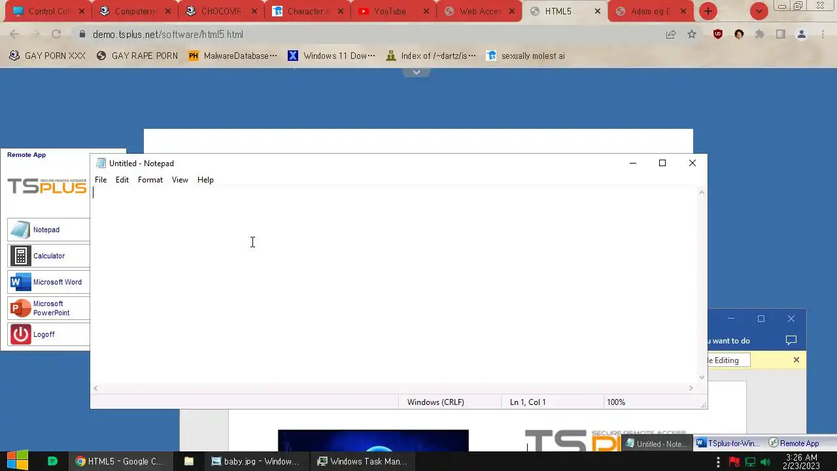Click the 'Ln 1, Col 1' status bar entry

pos(528,402)
